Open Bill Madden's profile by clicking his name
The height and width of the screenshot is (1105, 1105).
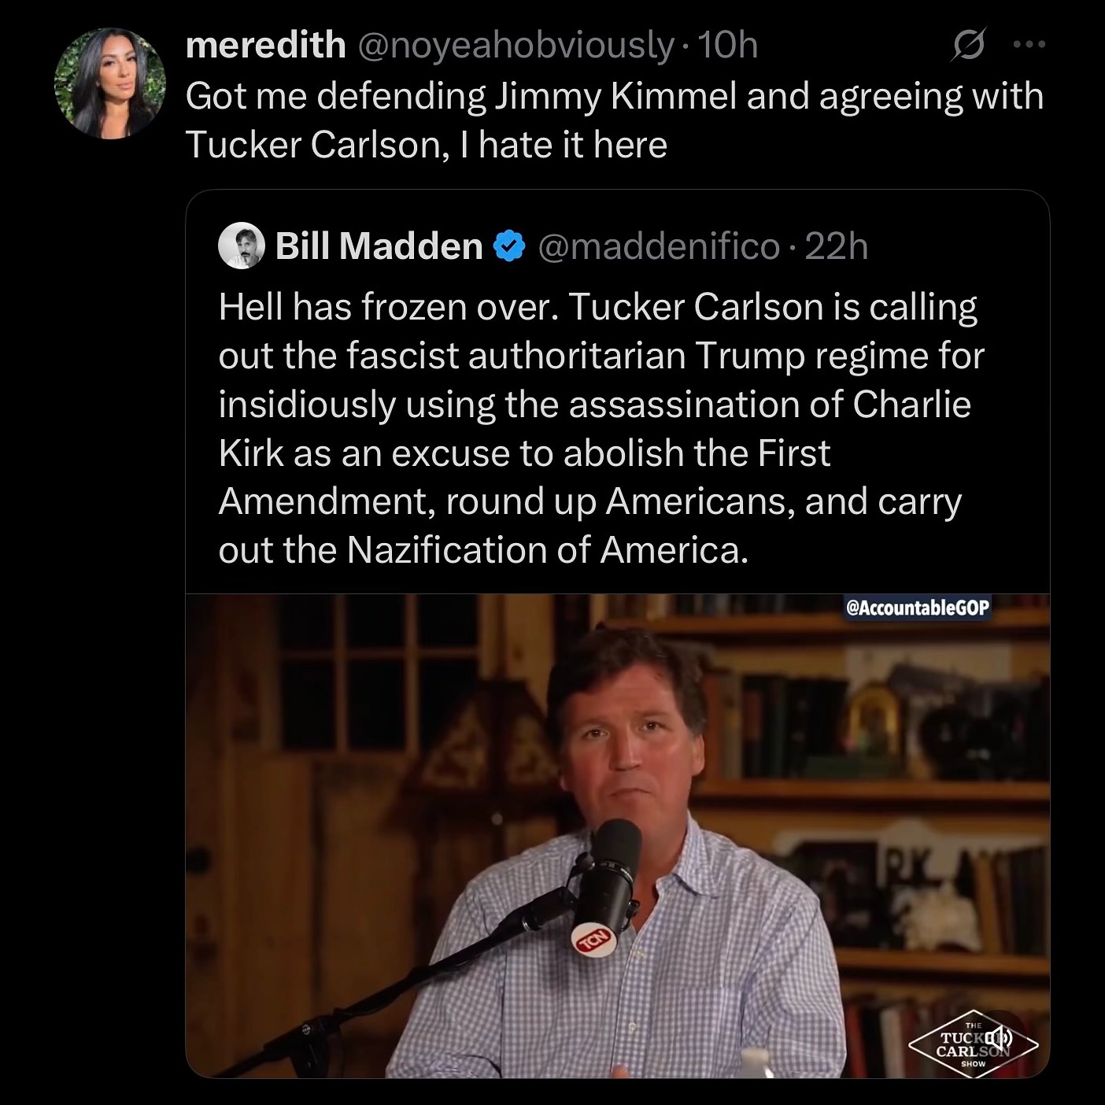tap(378, 246)
